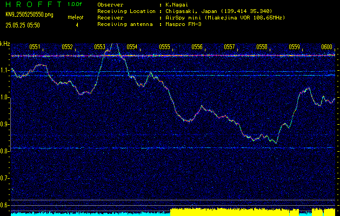The width and height of the screenshot is (340, 216).
Task: Click the 0554 time marker
Action: pyautogui.click(x=132, y=47)
